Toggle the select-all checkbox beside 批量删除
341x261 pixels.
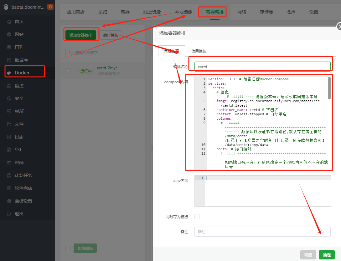click(68, 248)
